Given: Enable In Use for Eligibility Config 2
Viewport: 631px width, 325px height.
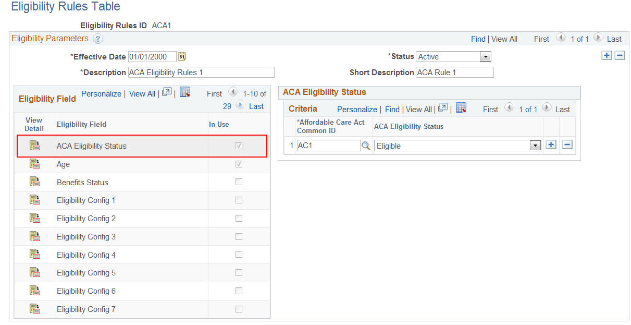Looking at the screenshot, I should pos(239,218).
